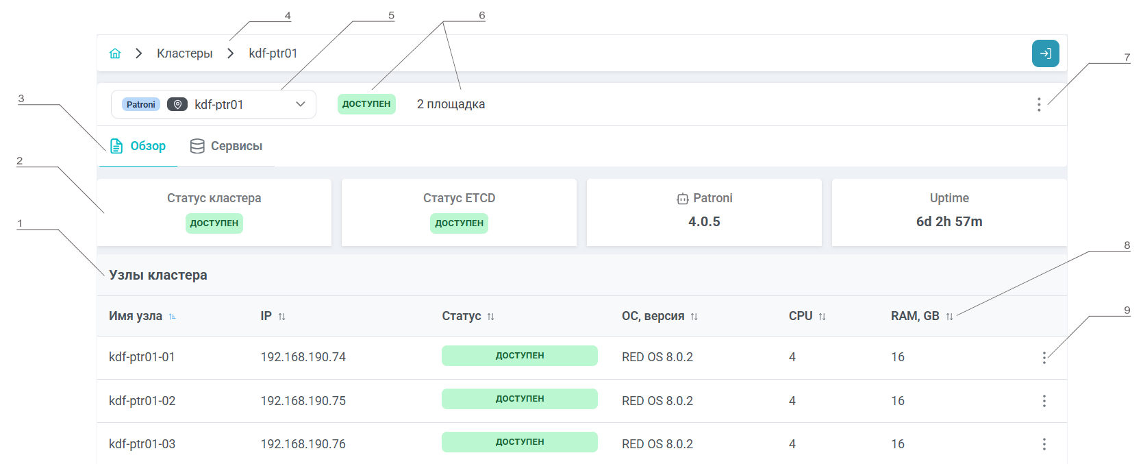Open actions menu for kdf-ptr01-01
This screenshot has width=1143, height=464.
point(1044,358)
